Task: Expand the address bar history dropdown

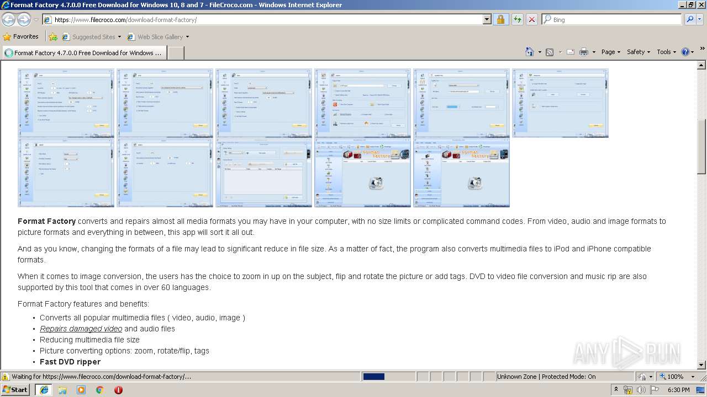Action: (x=487, y=19)
